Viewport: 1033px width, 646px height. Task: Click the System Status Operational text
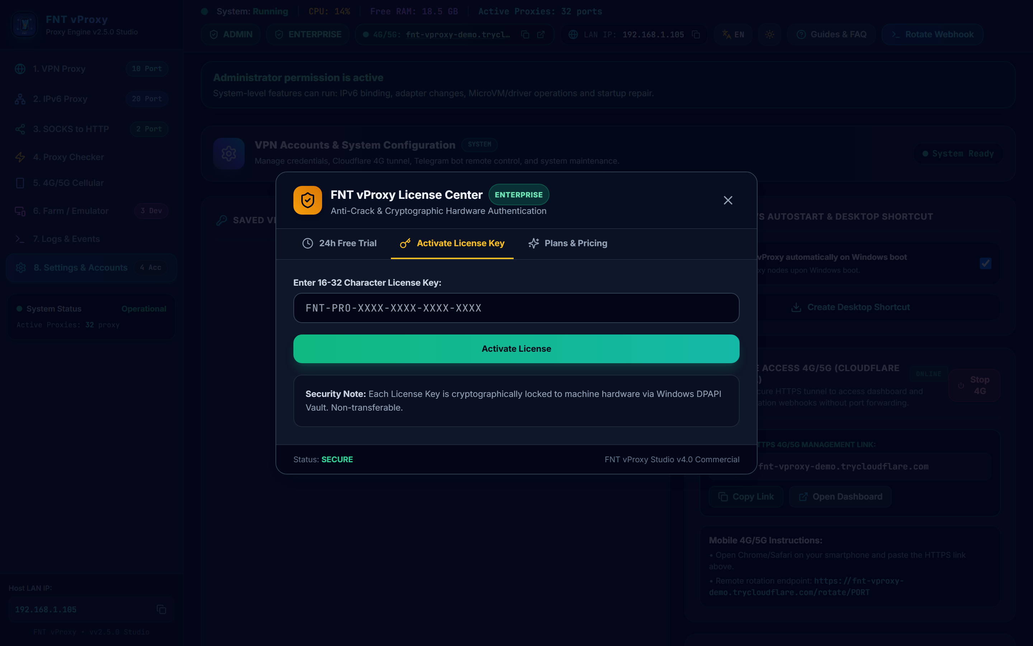point(144,309)
